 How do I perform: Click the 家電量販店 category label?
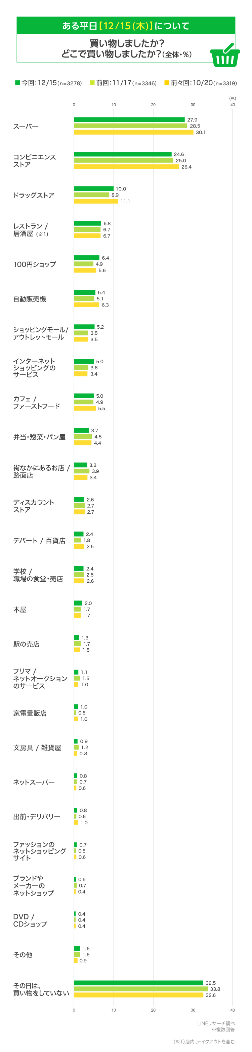point(29,713)
